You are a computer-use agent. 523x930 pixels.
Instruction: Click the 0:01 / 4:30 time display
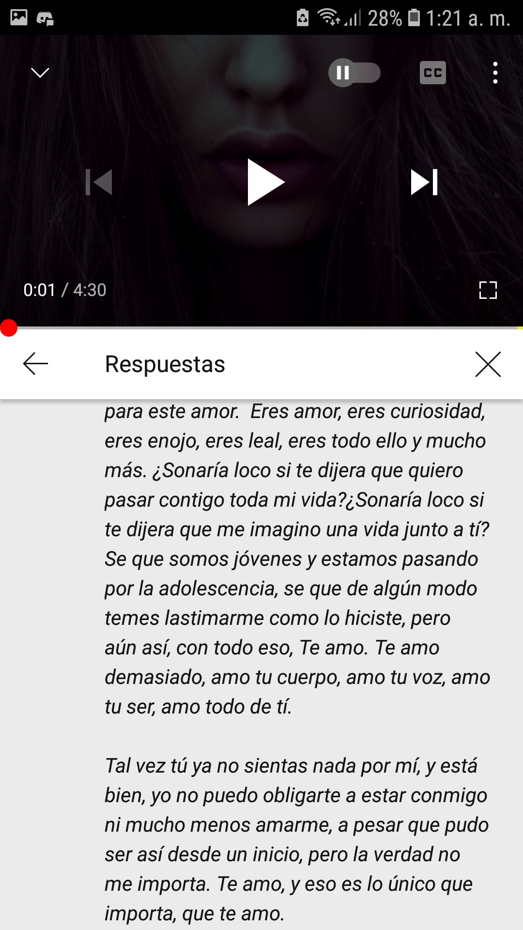65,290
